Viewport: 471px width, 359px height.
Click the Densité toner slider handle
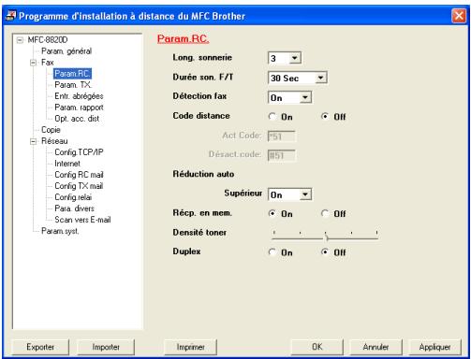[x=326, y=237]
